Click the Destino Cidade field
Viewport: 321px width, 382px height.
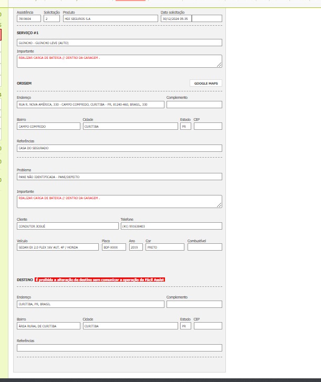click(130, 326)
